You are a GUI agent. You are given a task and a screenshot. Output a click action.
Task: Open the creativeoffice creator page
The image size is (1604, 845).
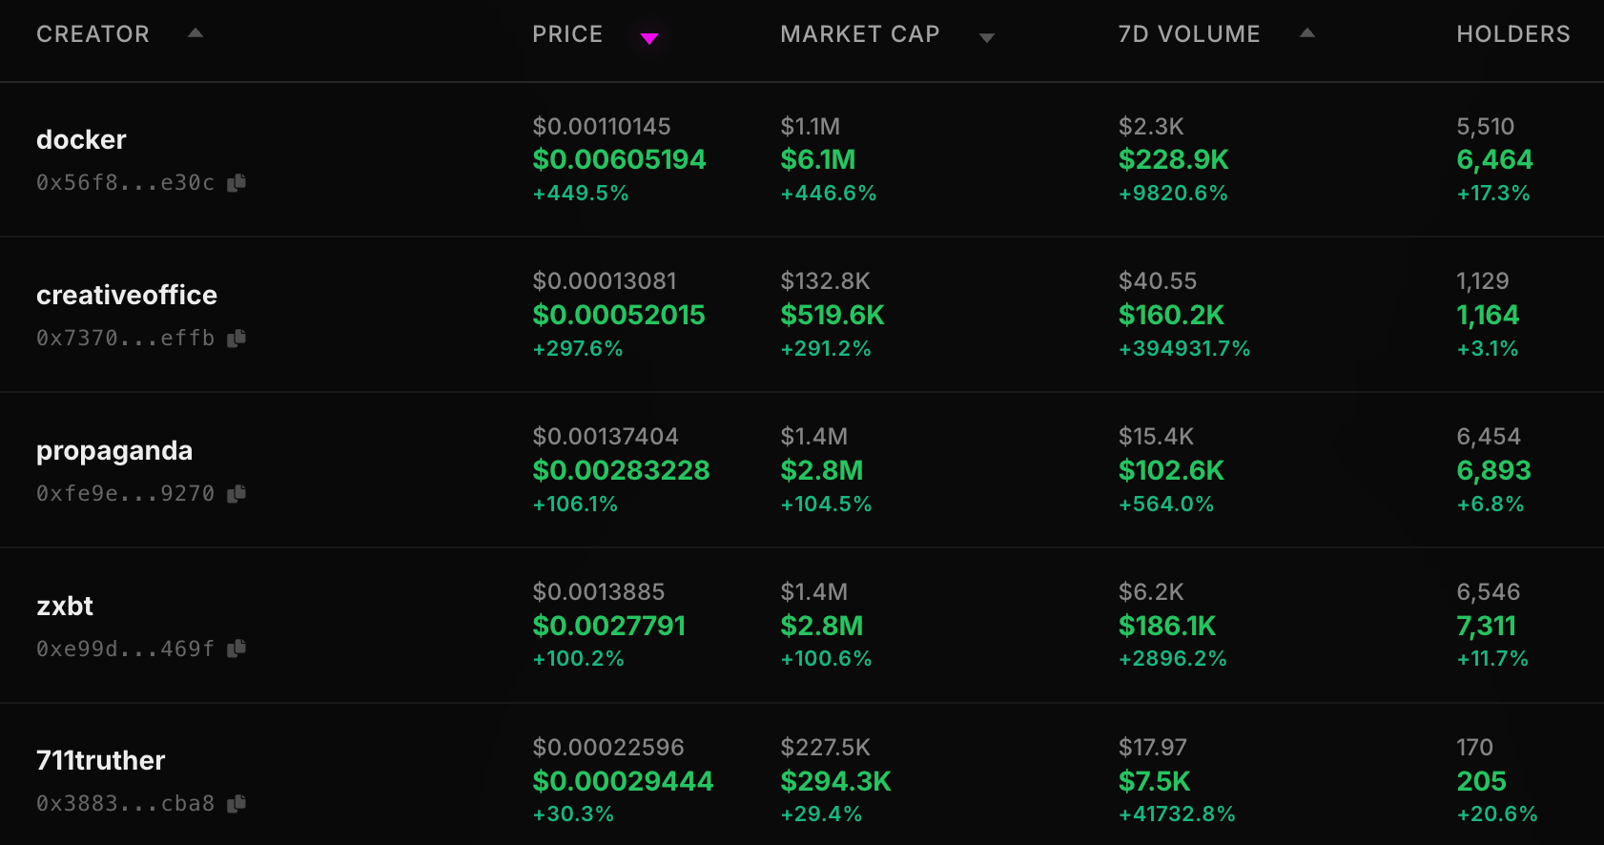click(x=127, y=296)
